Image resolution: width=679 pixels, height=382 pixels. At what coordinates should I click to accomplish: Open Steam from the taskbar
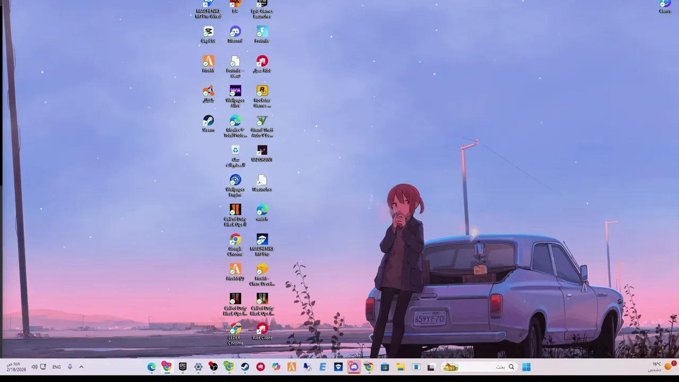click(245, 367)
